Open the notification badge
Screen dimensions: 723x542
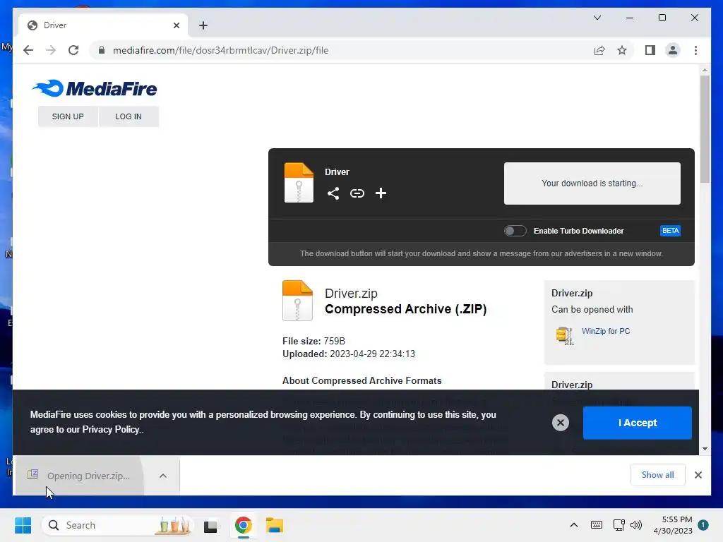[x=703, y=525]
